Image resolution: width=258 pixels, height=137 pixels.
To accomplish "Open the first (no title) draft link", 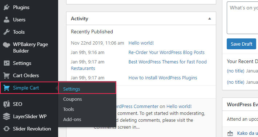I will click(x=235, y=71).
